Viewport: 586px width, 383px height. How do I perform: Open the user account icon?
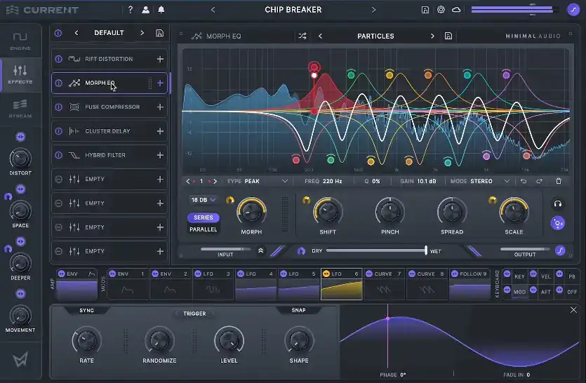point(146,10)
